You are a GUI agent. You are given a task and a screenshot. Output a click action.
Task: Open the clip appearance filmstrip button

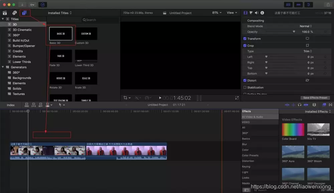pyautogui.click(x=314, y=105)
